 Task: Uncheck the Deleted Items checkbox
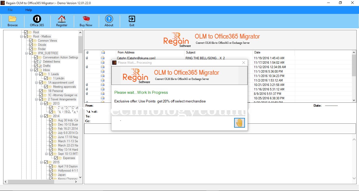coord(36,62)
